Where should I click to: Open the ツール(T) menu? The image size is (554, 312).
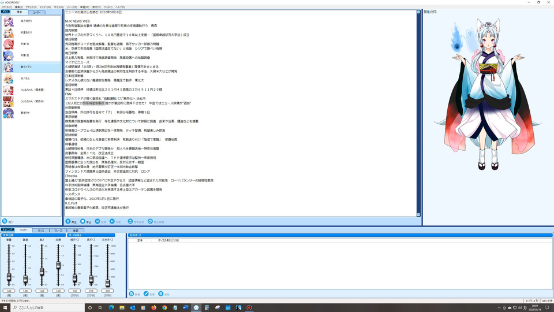coord(108,7)
